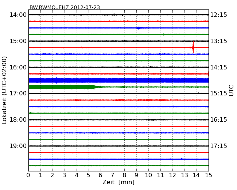Click the 14:00 local time label
The height and width of the screenshot is (190, 237).
(18, 15)
